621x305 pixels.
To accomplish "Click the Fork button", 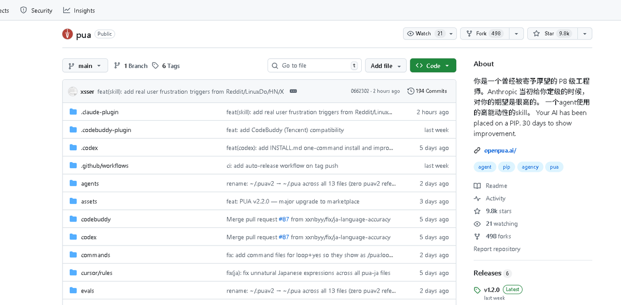I will pyautogui.click(x=485, y=34).
